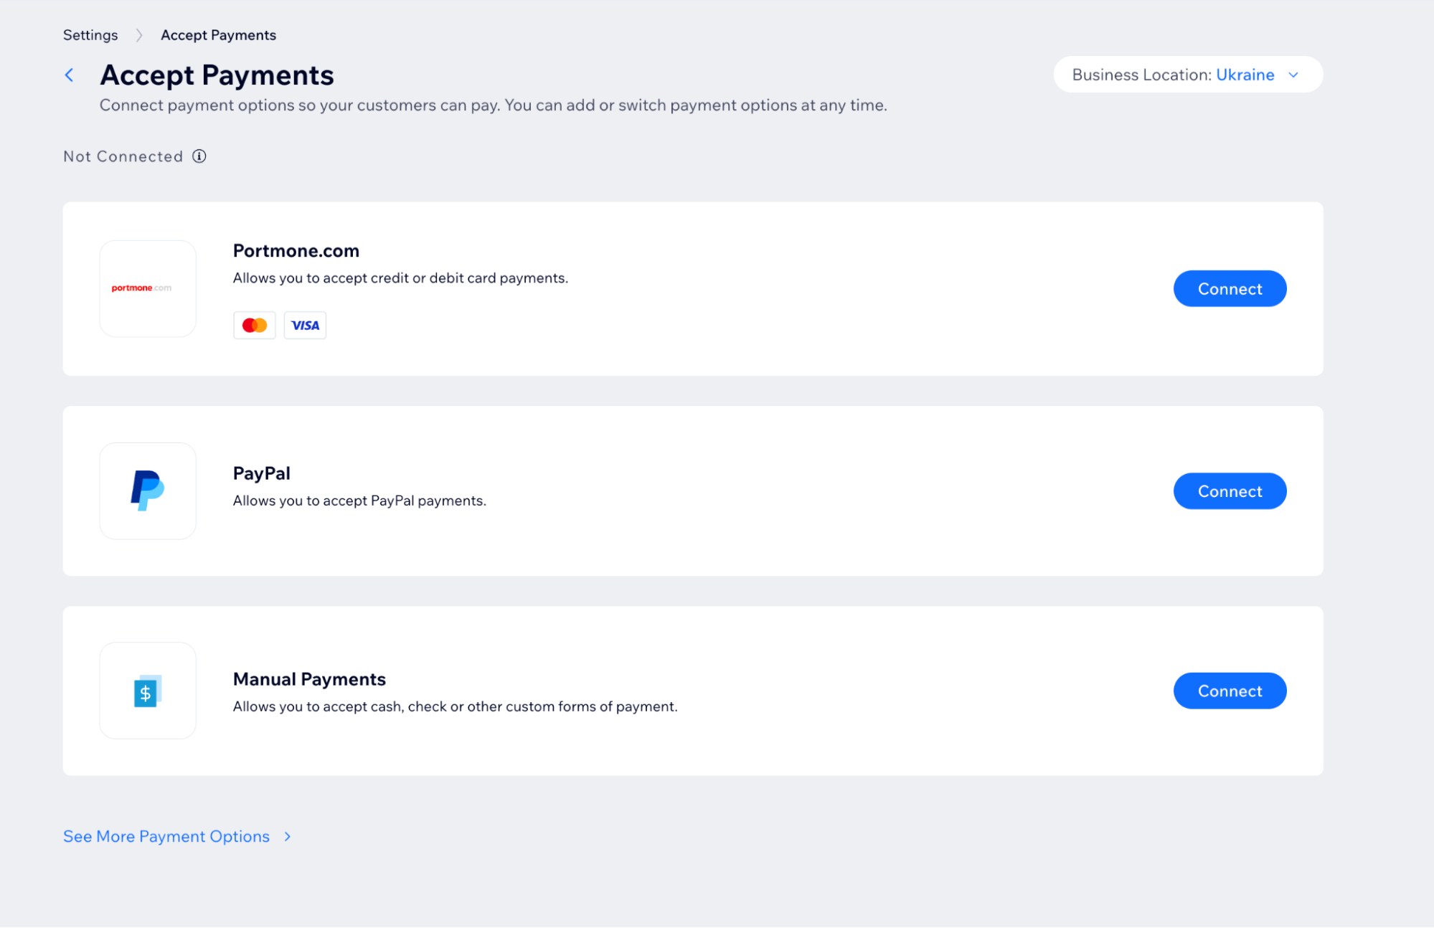Connect the Portmone.com payment option
1434x928 pixels.
1229,288
